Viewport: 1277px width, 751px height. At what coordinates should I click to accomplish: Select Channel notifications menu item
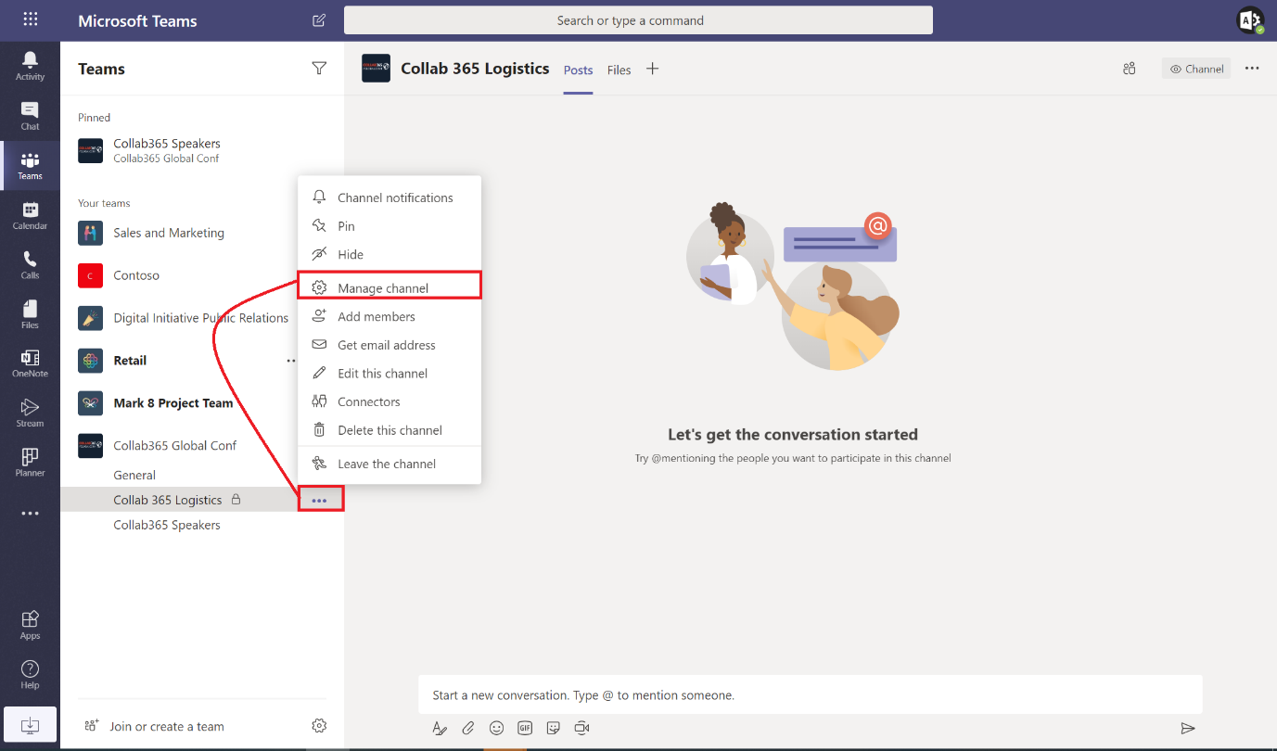(x=389, y=197)
